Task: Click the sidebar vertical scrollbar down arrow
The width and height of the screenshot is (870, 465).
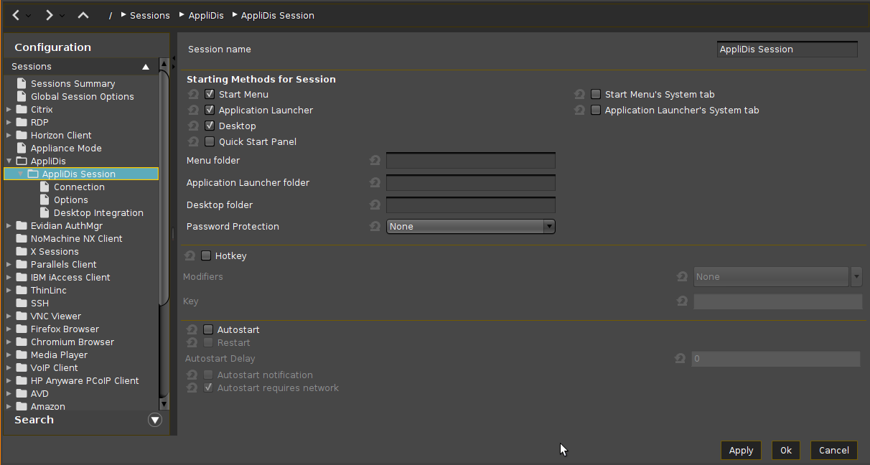Action: point(164,403)
